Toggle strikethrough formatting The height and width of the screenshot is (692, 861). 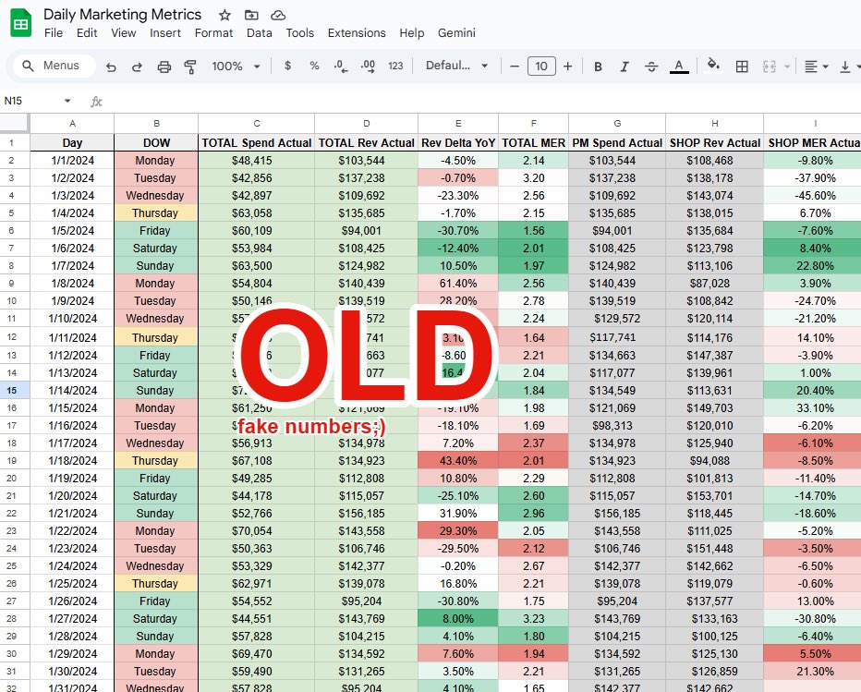pyautogui.click(x=651, y=67)
